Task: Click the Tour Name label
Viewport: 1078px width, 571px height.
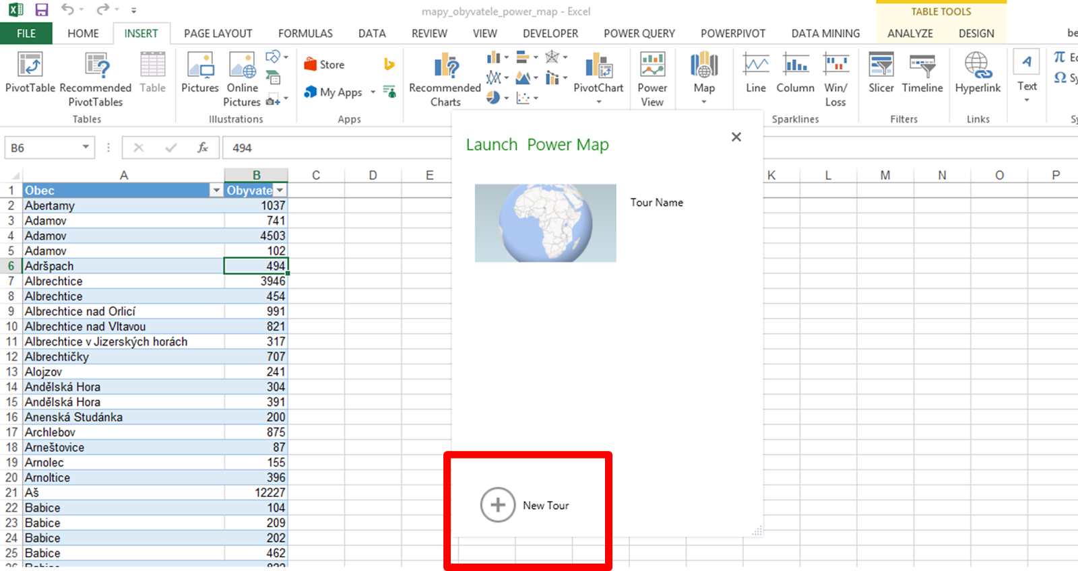Action: click(657, 202)
